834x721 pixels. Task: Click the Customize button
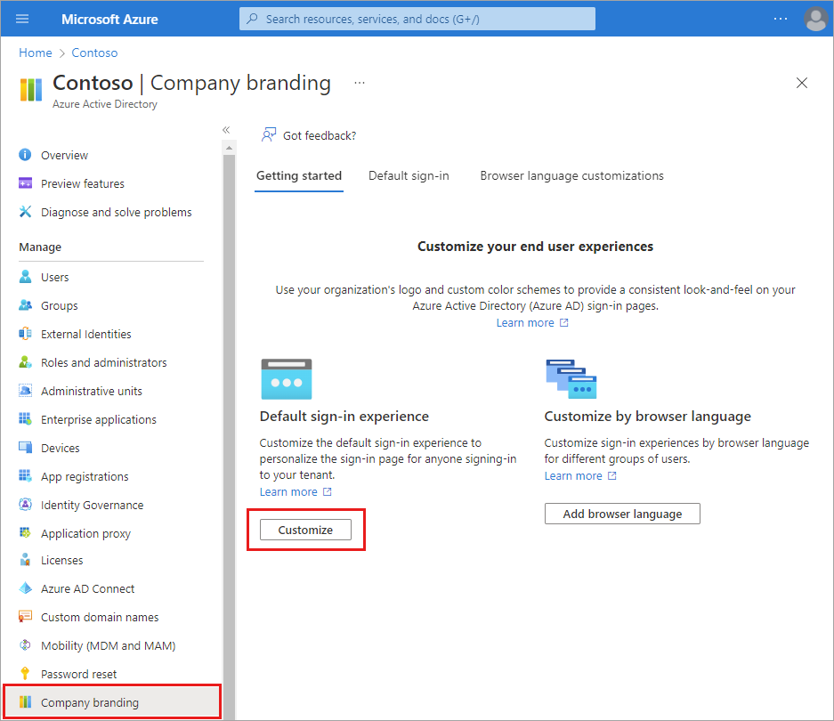[305, 529]
